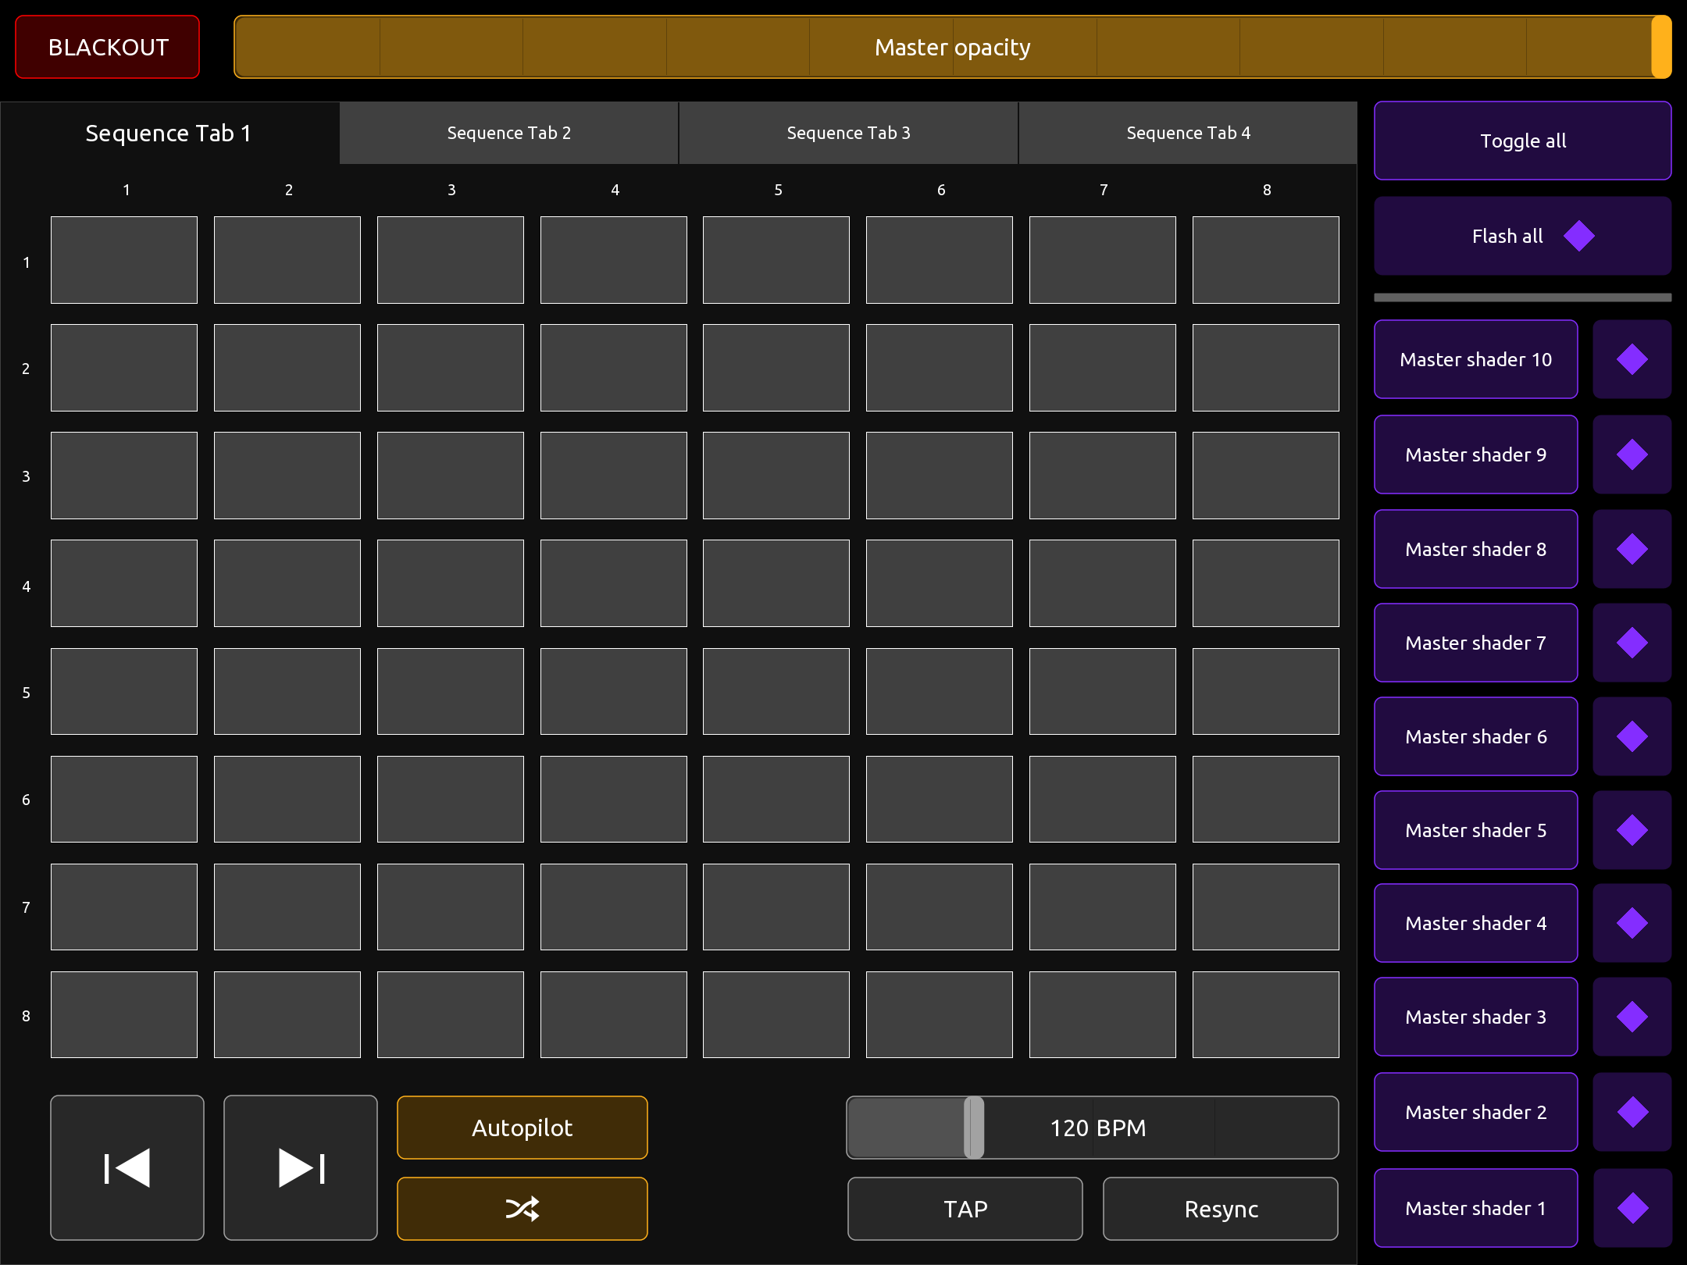The image size is (1687, 1265).
Task: Click the flash diamond next to Master shader 1
Action: pyautogui.click(x=1632, y=1208)
